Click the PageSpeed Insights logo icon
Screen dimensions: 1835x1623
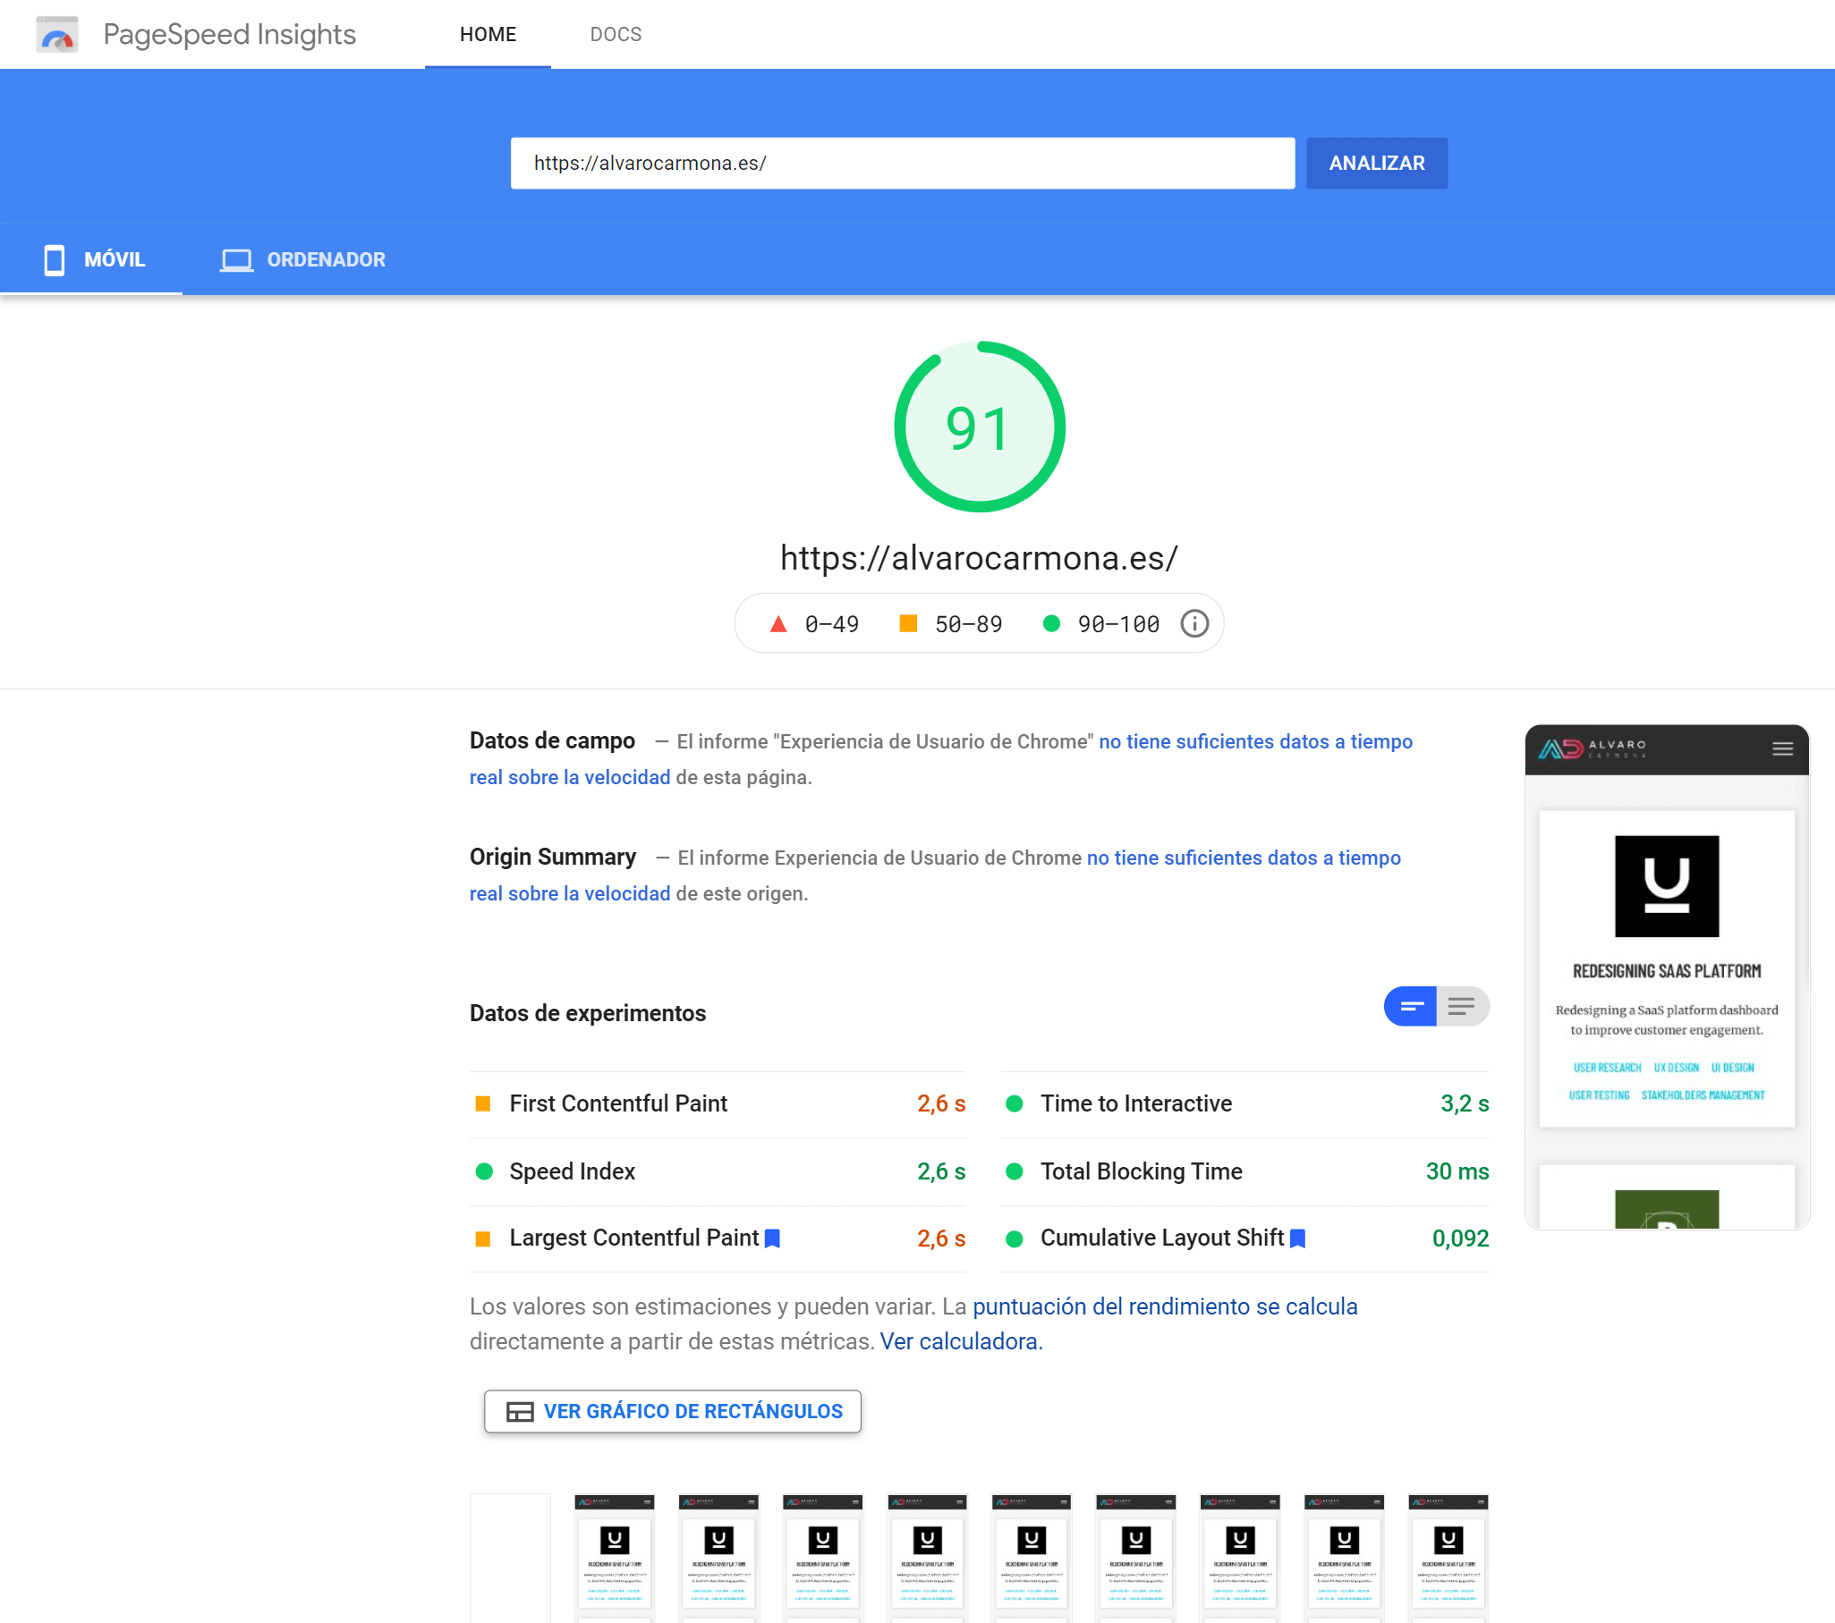(57, 35)
